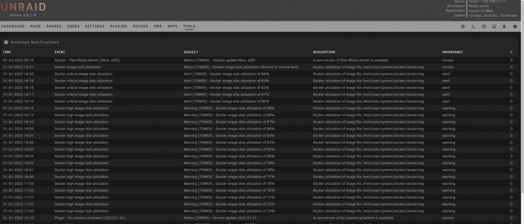Open the Settings tab
This screenshot has height=224, width=524.
click(95, 26)
